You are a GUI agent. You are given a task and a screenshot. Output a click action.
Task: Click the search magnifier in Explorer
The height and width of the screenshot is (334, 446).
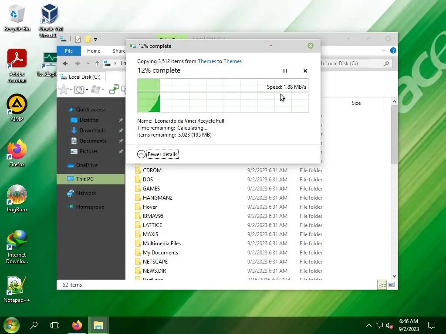(x=387, y=63)
